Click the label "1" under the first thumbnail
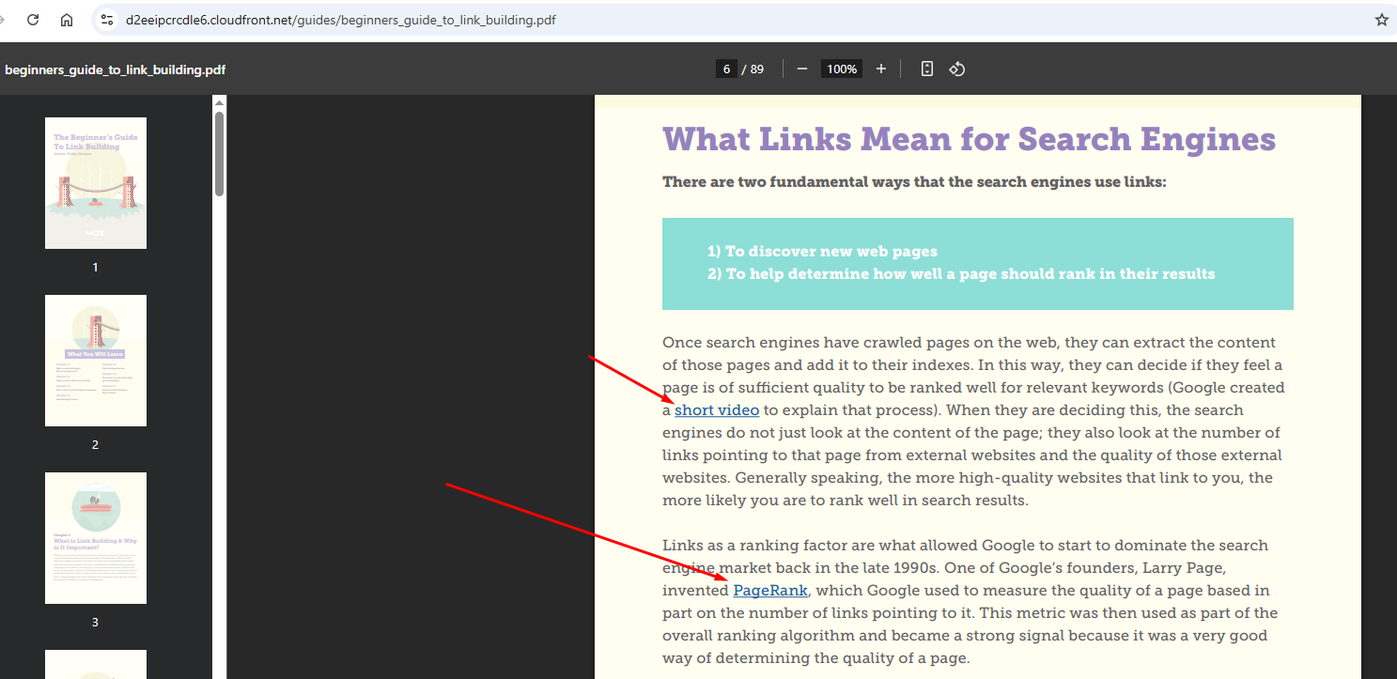The image size is (1397, 679). click(95, 268)
